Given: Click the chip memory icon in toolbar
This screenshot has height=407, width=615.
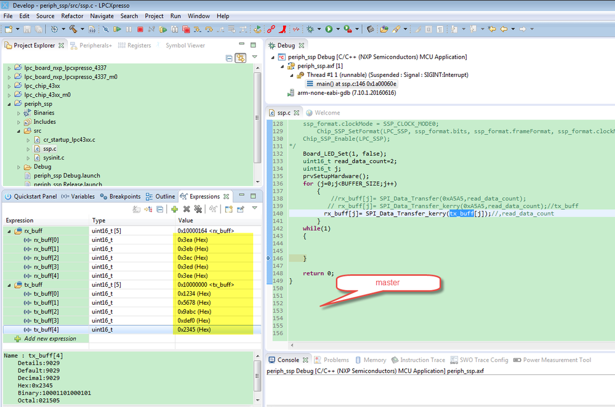Looking at the screenshot, I should pos(370,29).
